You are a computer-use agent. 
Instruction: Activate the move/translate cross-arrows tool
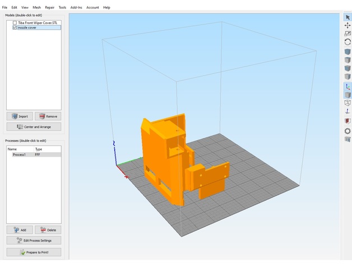(x=348, y=25)
